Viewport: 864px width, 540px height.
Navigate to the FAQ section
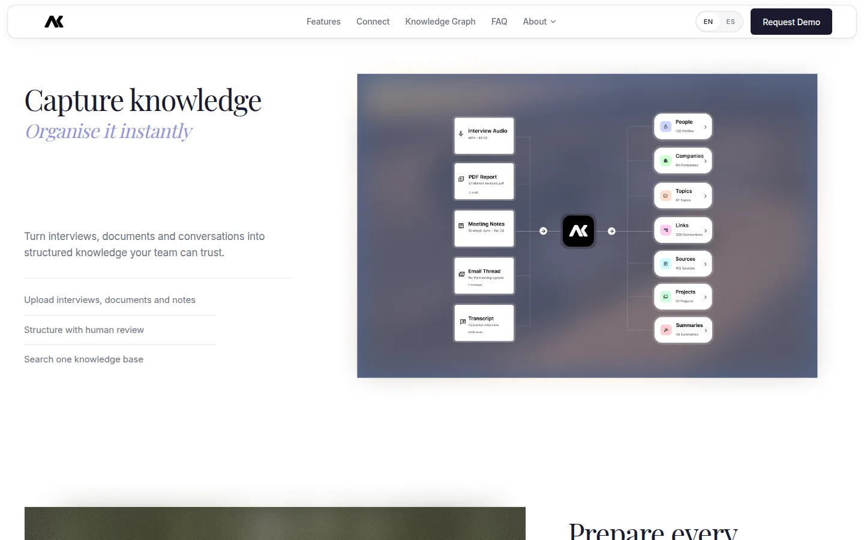[499, 22]
